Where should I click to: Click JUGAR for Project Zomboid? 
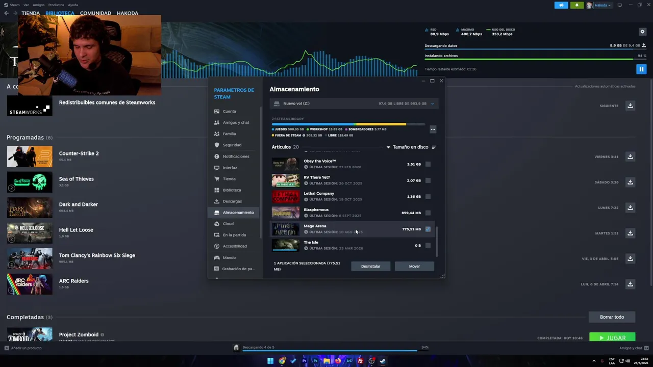coord(612,337)
